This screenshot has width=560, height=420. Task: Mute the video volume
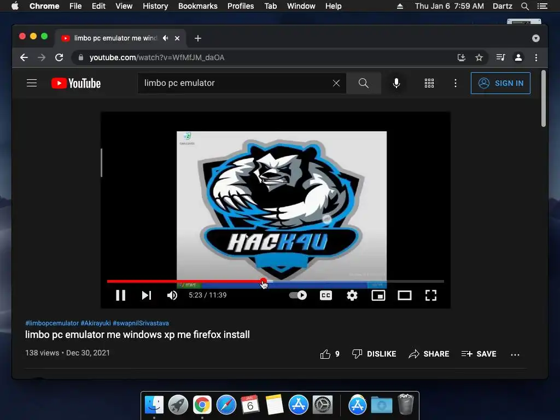pyautogui.click(x=172, y=295)
